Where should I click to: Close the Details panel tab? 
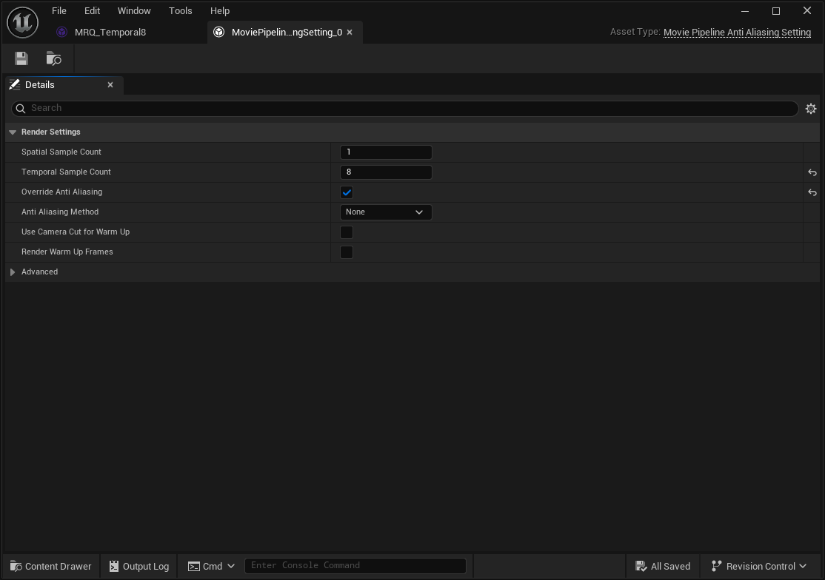[x=110, y=84]
